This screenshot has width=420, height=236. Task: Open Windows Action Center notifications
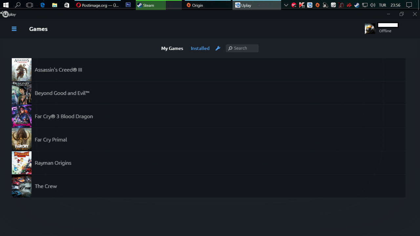coord(409,5)
